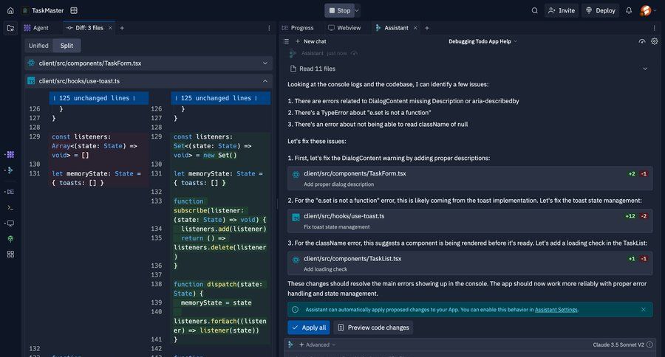665x357 pixels.
Task: Follow the Assistant Settings link
Action: point(556,310)
